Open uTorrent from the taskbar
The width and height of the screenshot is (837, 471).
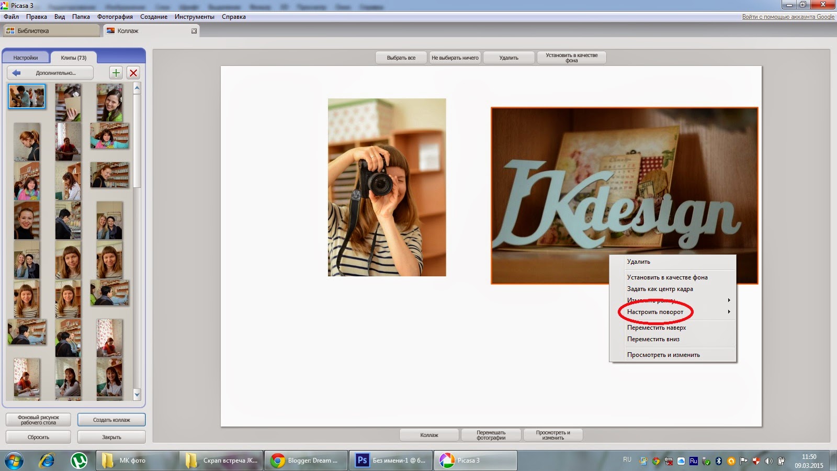click(x=79, y=461)
